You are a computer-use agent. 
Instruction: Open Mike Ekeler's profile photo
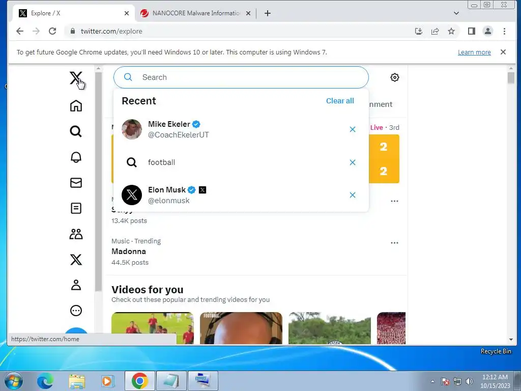pyautogui.click(x=132, y=129)
